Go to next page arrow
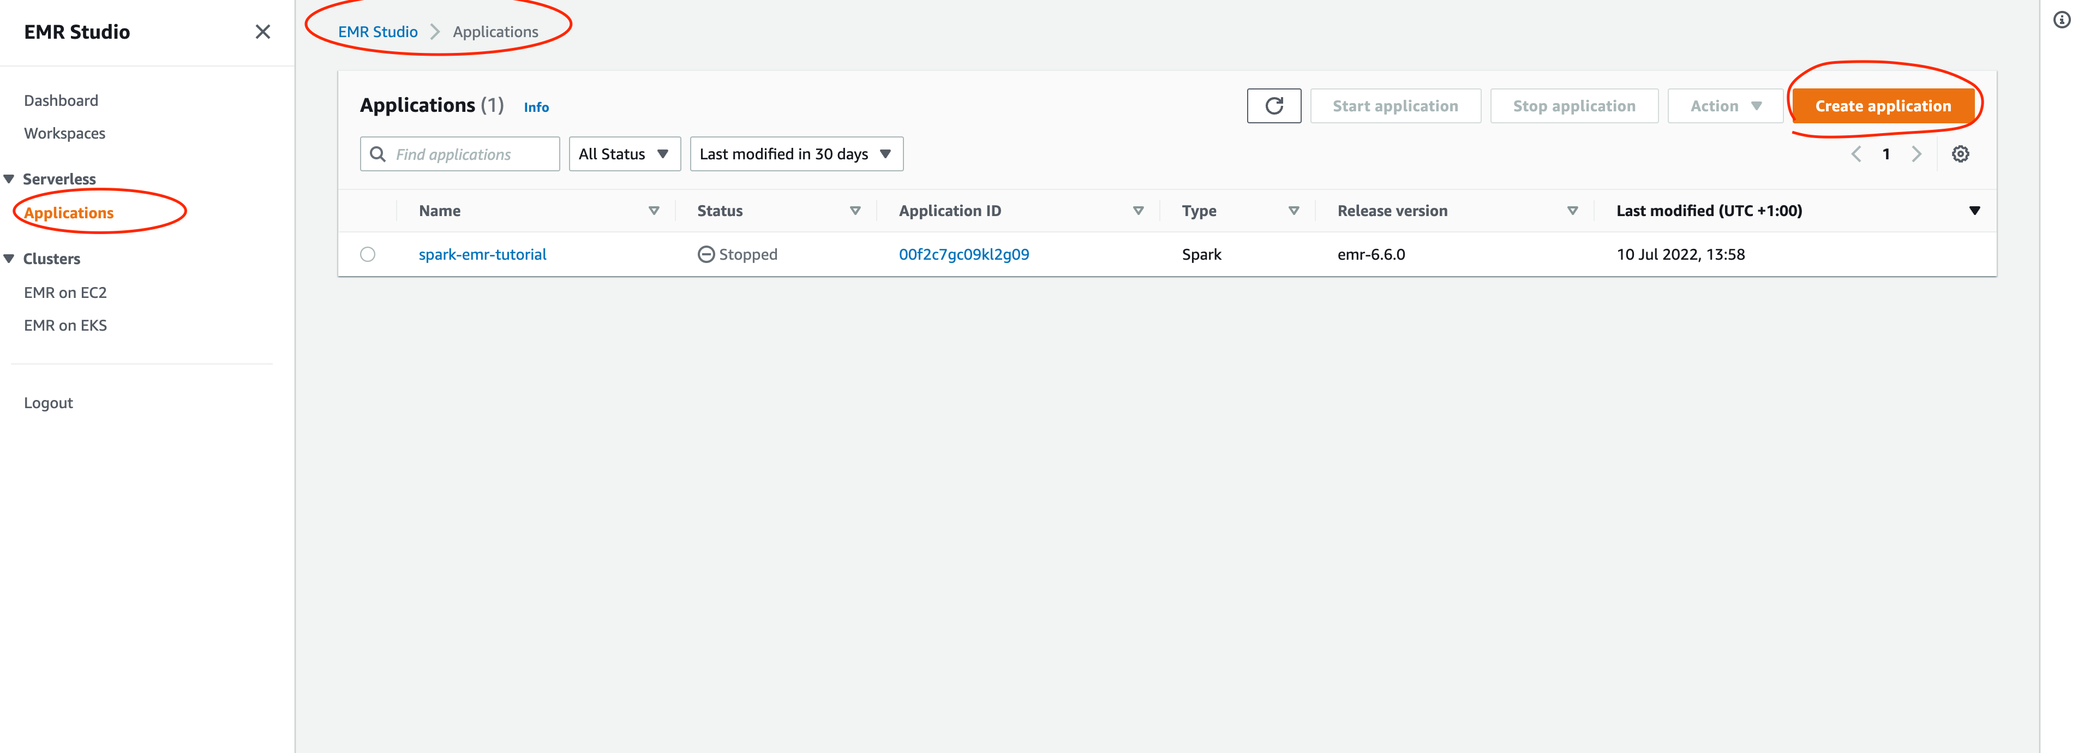This screenshot has width=2084, height=753. [1916, 154]
